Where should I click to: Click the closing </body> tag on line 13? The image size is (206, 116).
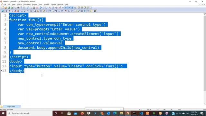tap(17, 71)
